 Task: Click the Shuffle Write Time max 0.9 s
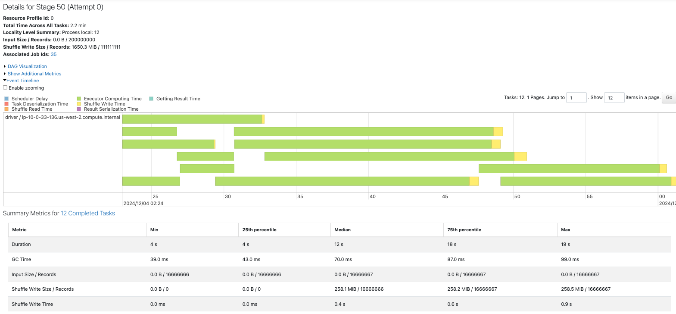[566, 304]
